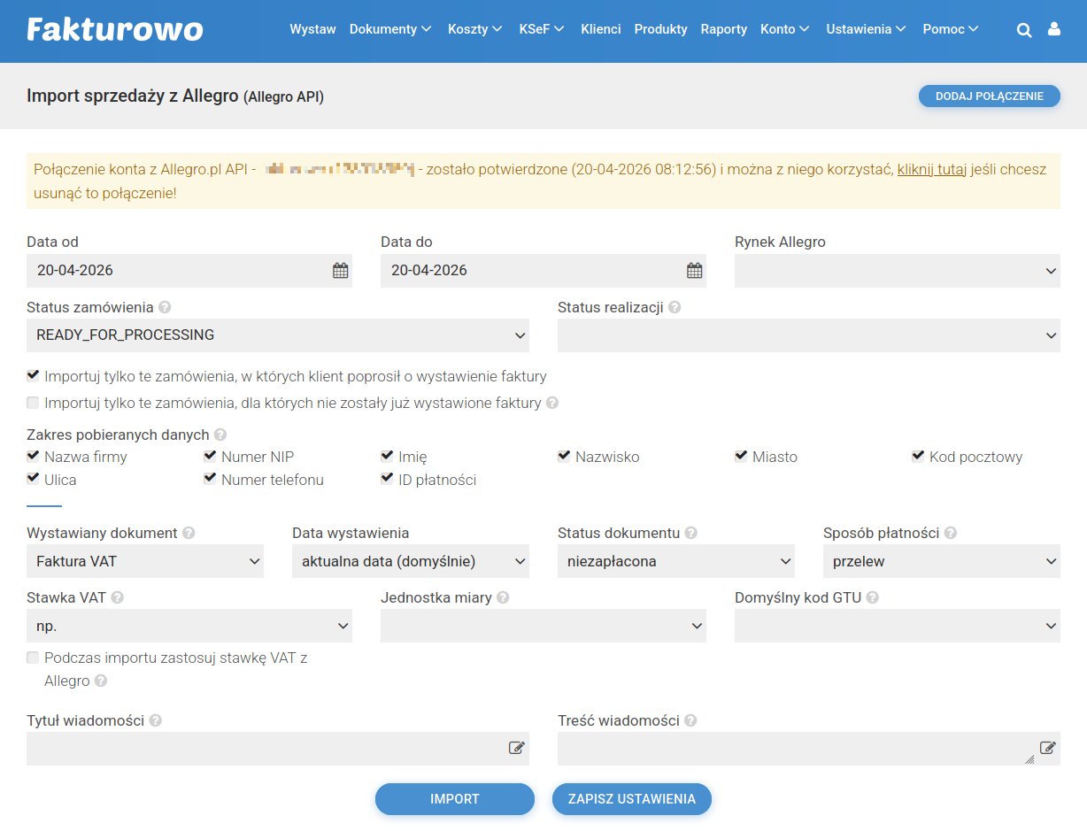Uncheck importing only orders with invoice requests
The width and height of the screenshot is (1087, 831).
click(x=33, y=374)
